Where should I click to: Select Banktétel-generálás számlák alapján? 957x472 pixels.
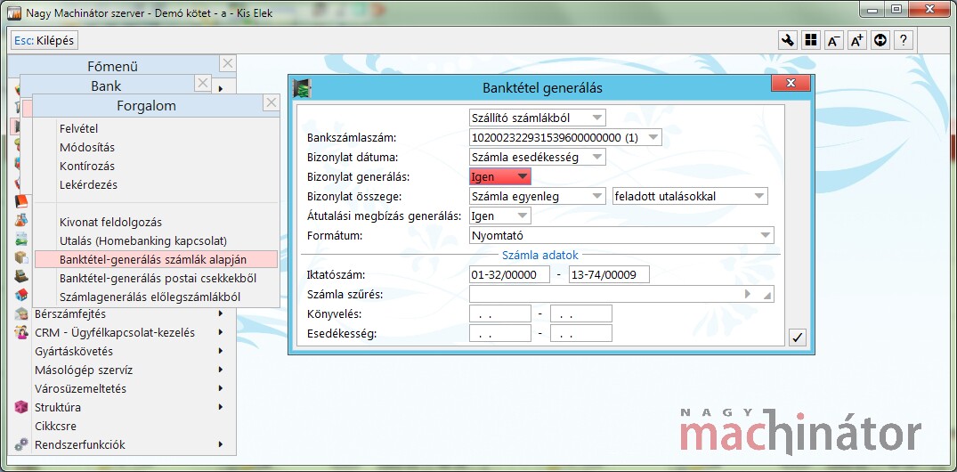coord(157,259)
